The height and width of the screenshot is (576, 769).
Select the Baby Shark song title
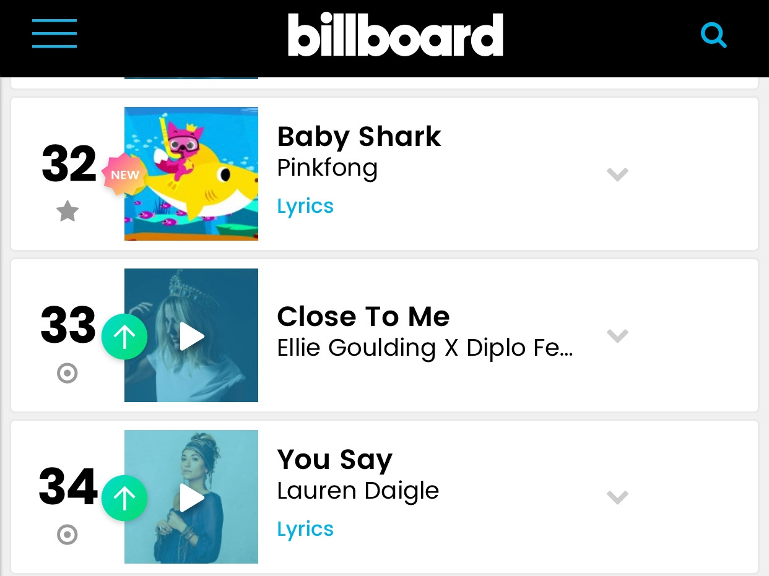359,137
